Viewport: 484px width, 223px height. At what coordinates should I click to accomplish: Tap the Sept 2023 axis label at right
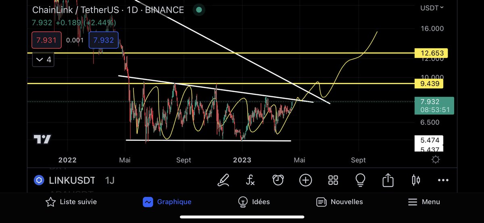pyautogui.click(x=358, y=160)
